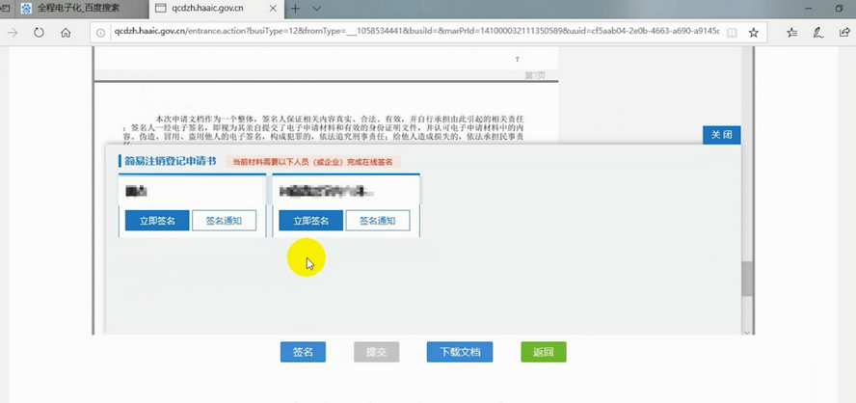Minimize the browser window
This screenshot has height=403, width=856.
809,8
